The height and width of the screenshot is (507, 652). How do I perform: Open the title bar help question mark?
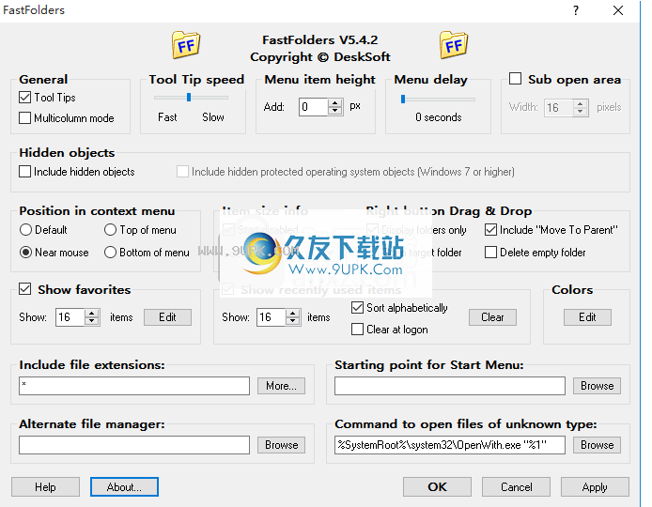pyautogui.click(x=576, y=10)
